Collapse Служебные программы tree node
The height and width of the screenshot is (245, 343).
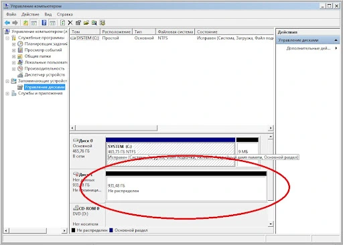pyautogui.click(x=7, y=38)
